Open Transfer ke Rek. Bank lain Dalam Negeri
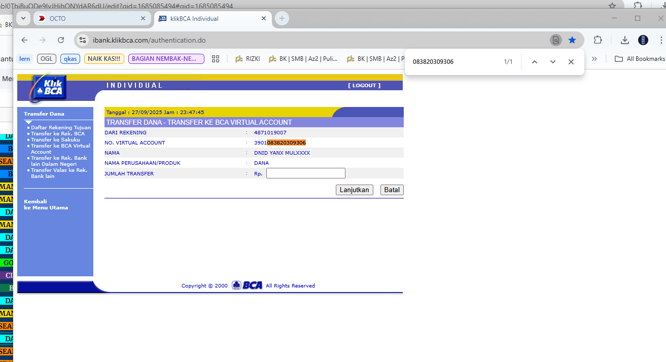This screenshot has height=362, width=666. tap(59, 161)
